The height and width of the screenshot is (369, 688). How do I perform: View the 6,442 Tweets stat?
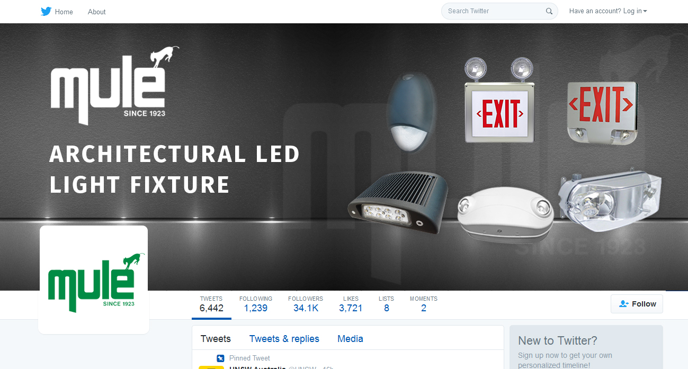tap(211, 304)
